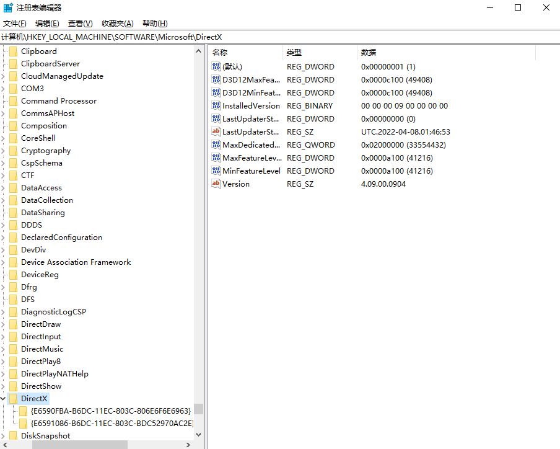Click the folder icon of DataSharing key

point(13,213)
